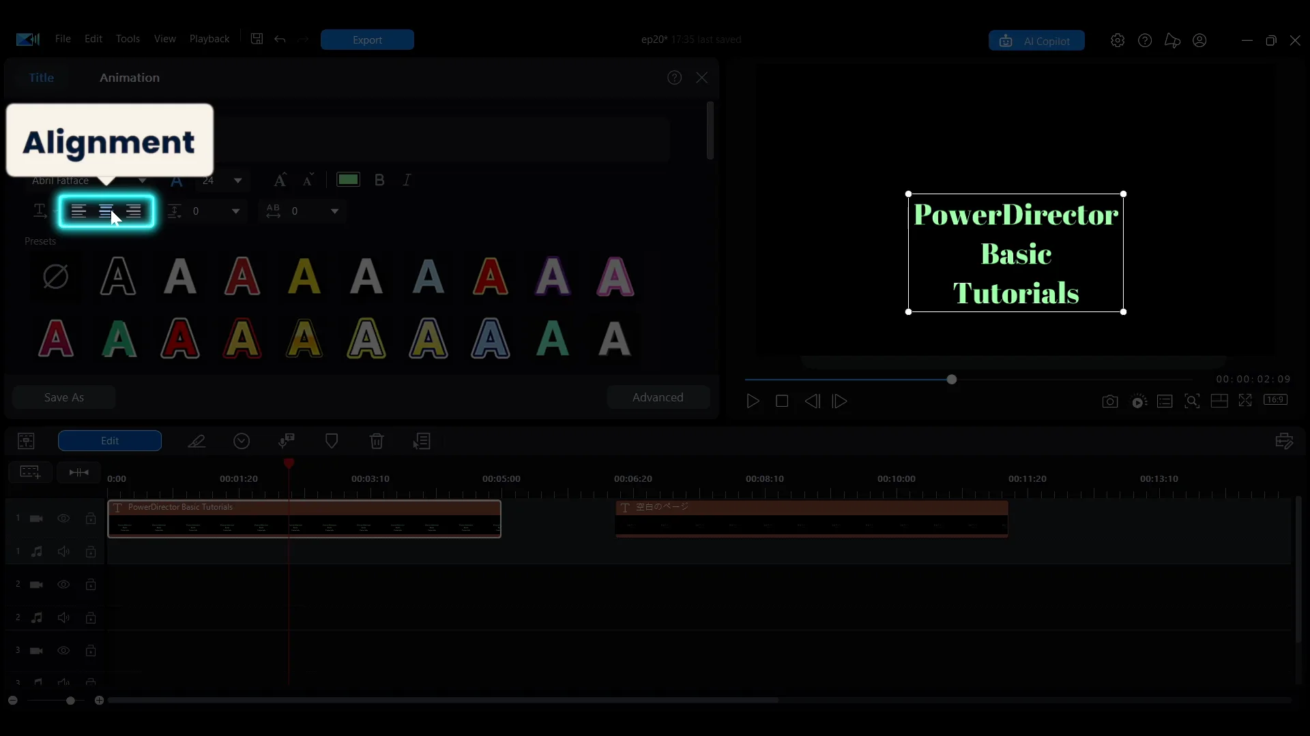
Task: Click the timeline Edit button
Action: pyautogui.click(x=110, y=441)
